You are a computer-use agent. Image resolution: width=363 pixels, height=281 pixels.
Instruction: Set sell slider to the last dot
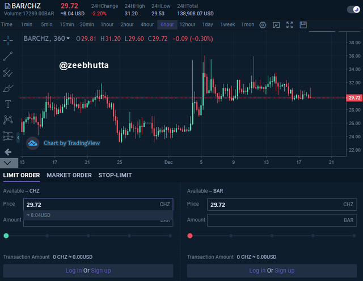pos(354,236)
